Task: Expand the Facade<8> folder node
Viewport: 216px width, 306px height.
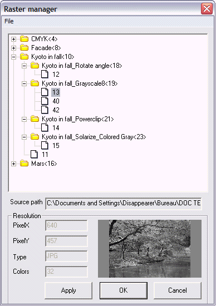Action: (13, 48)
